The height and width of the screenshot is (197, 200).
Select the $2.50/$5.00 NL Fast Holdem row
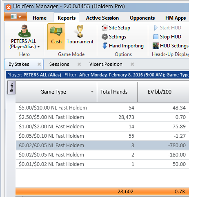coord(102,117)
